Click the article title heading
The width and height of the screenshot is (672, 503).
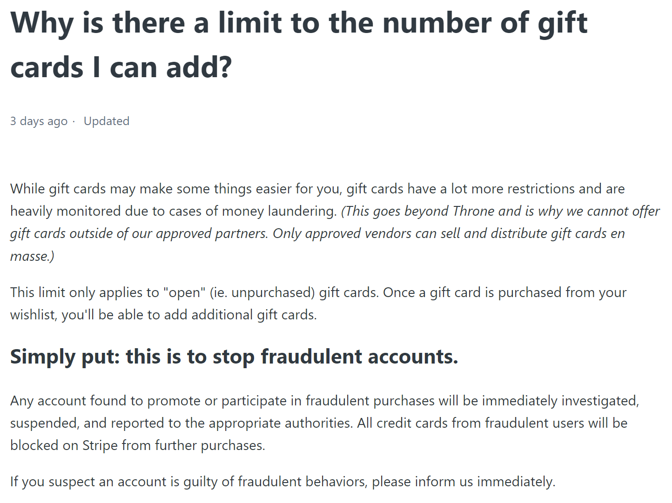pos(298,23)
